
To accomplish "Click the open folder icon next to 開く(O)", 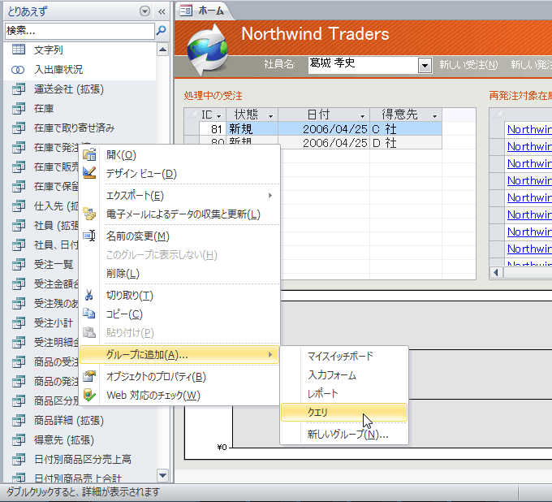I will coord(89,154).
